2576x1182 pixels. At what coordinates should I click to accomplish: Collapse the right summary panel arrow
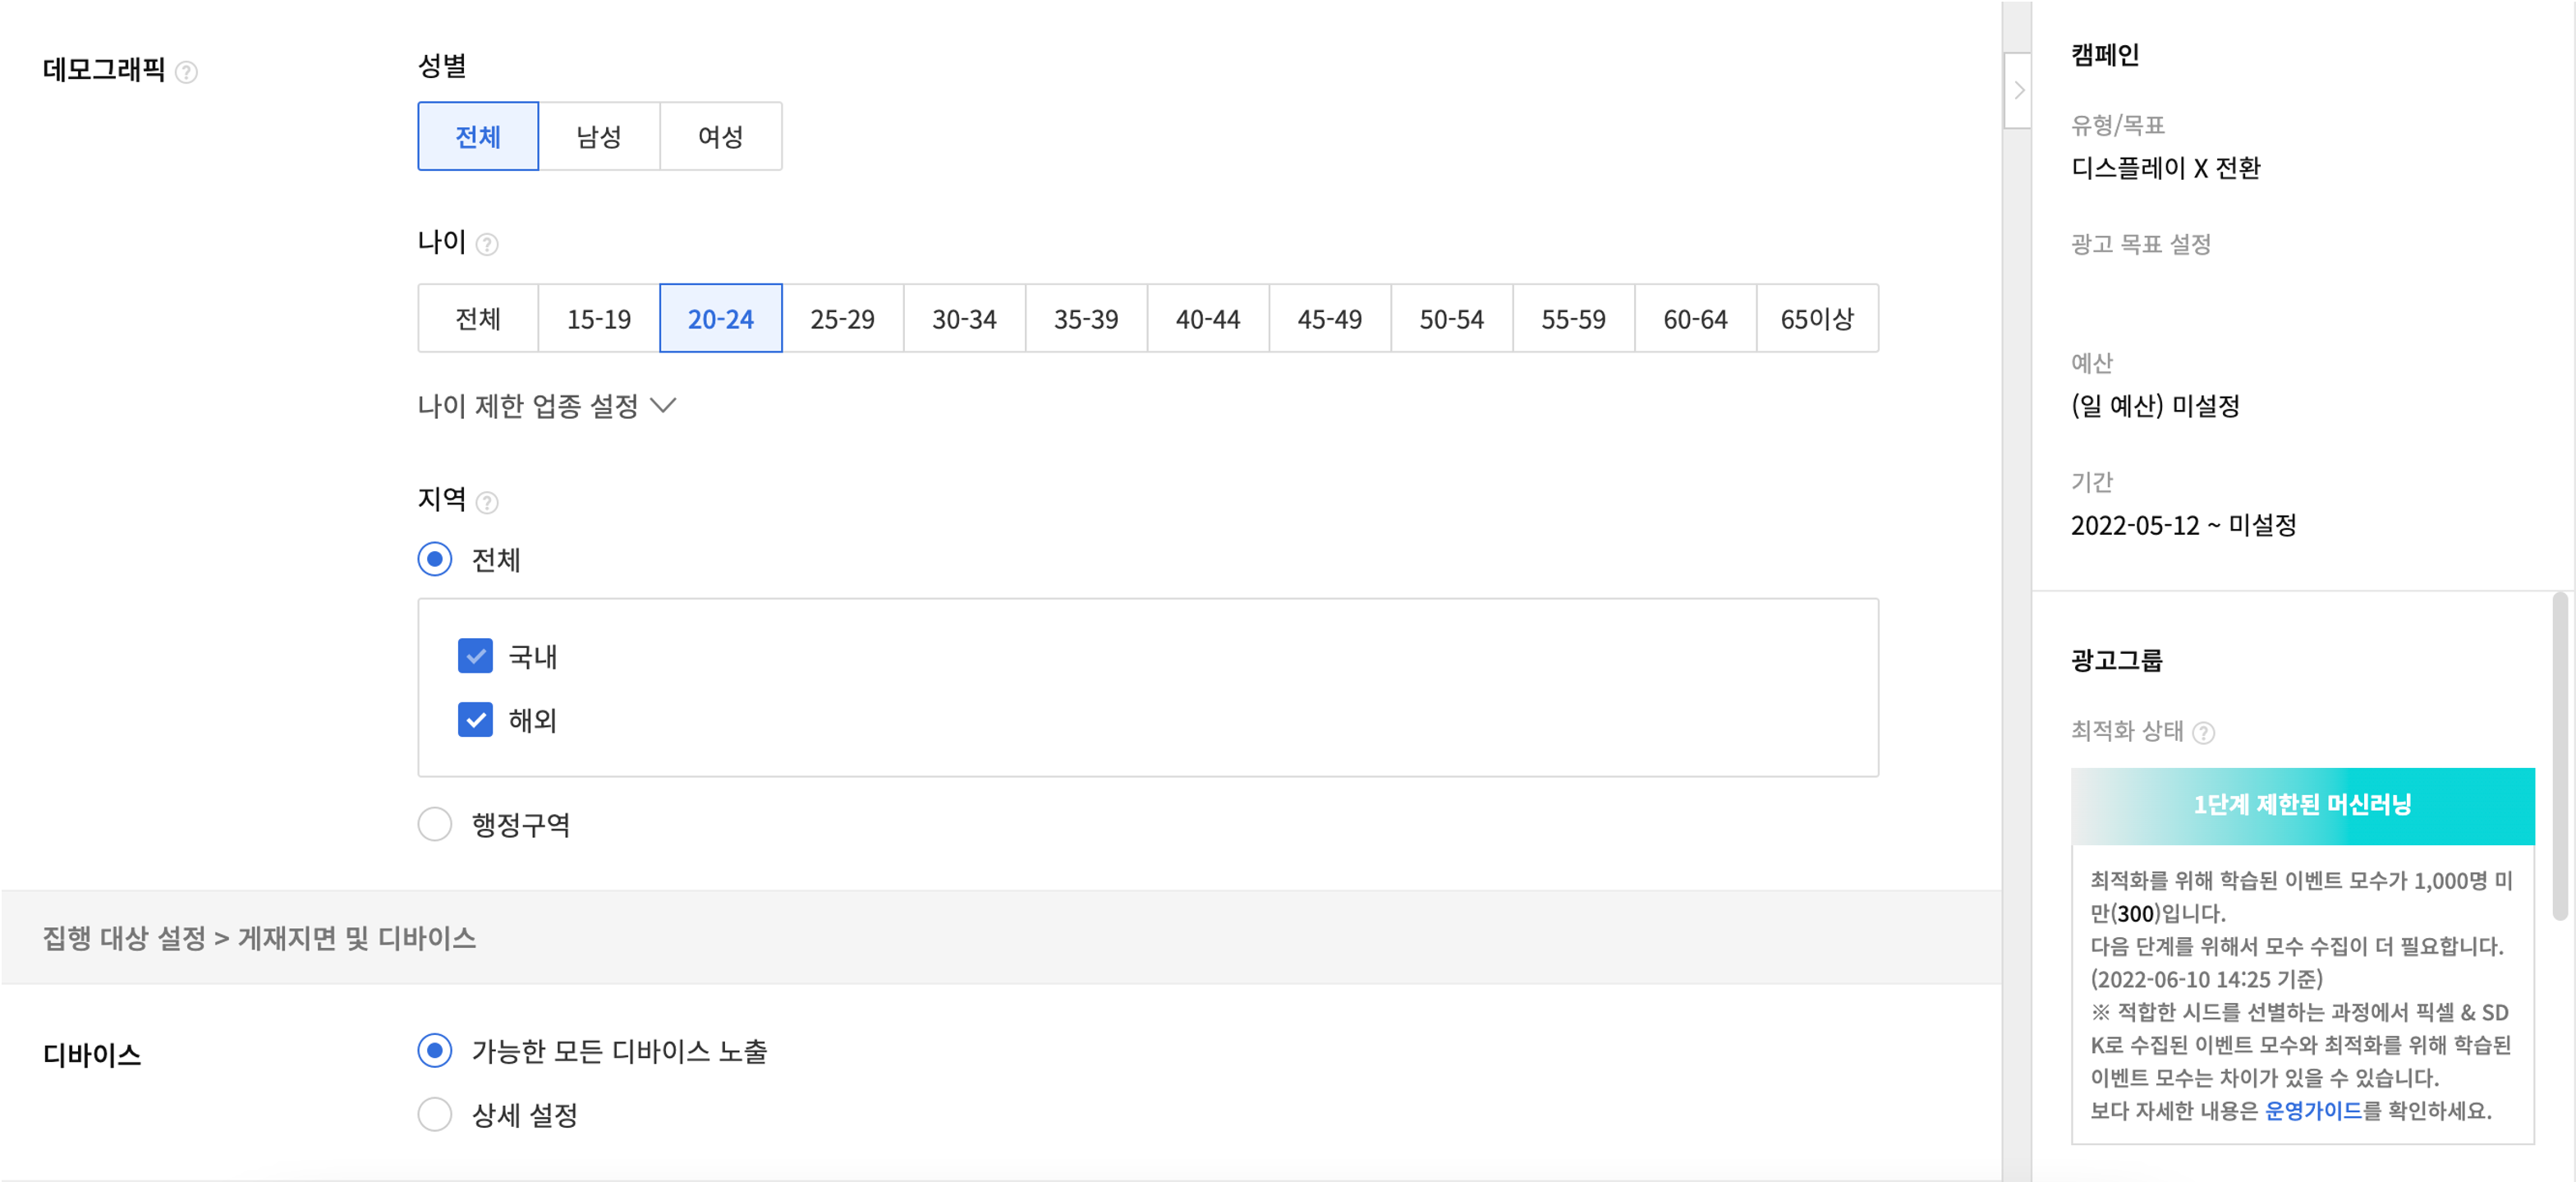point(2018,90)
